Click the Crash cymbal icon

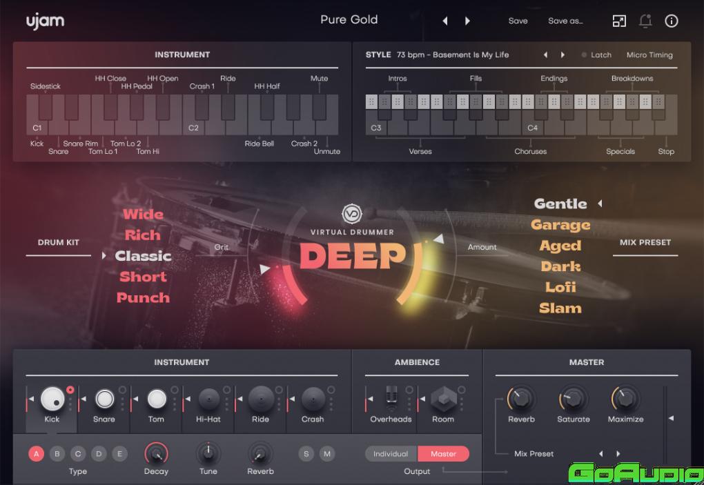pyautogui.click(x=313, y=398)
